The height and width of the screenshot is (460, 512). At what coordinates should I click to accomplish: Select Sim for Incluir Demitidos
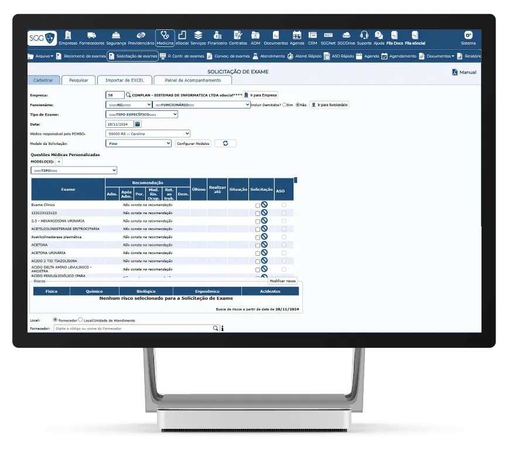pos(284,105)
